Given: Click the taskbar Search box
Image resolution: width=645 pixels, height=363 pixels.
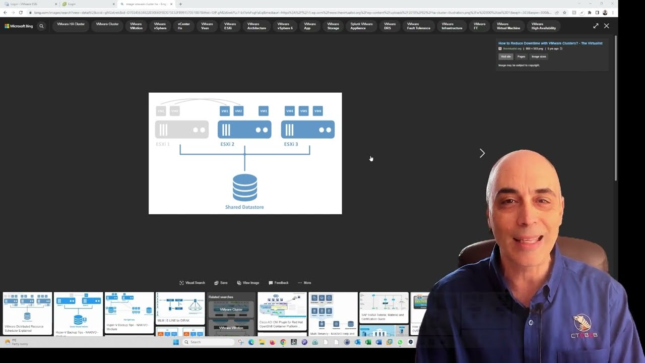Looking at the screenshot, I should point(208,342).
